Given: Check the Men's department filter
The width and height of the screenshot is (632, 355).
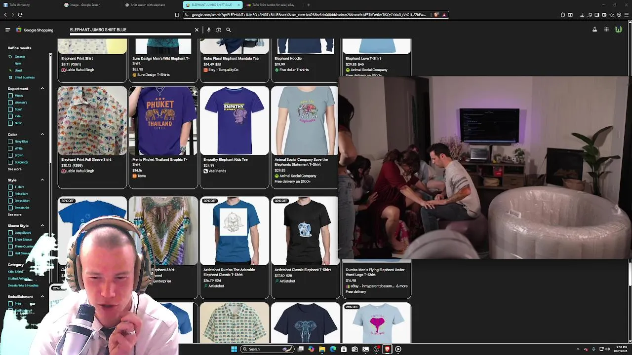Looking at the screenshot, I should coord(10,96).
